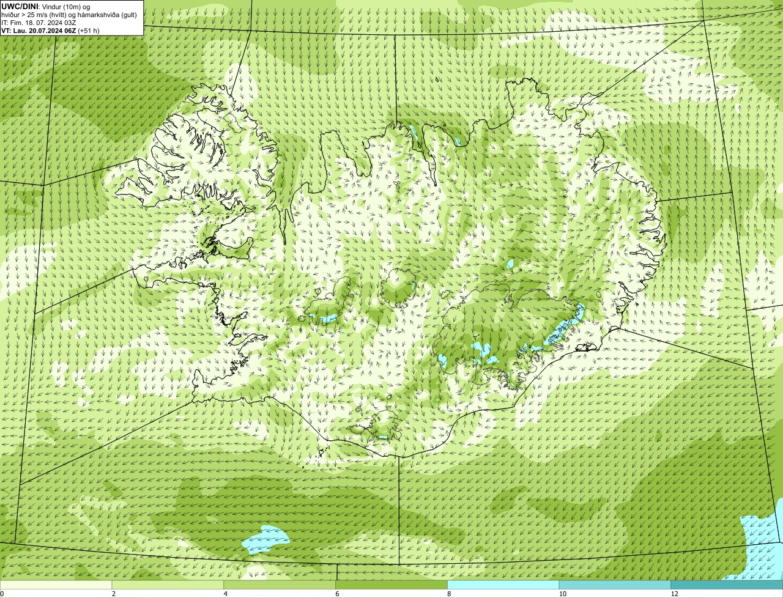Click the "2" colorbar scale label
Screen dimensions: 783x598
click(x=114, y=594)
